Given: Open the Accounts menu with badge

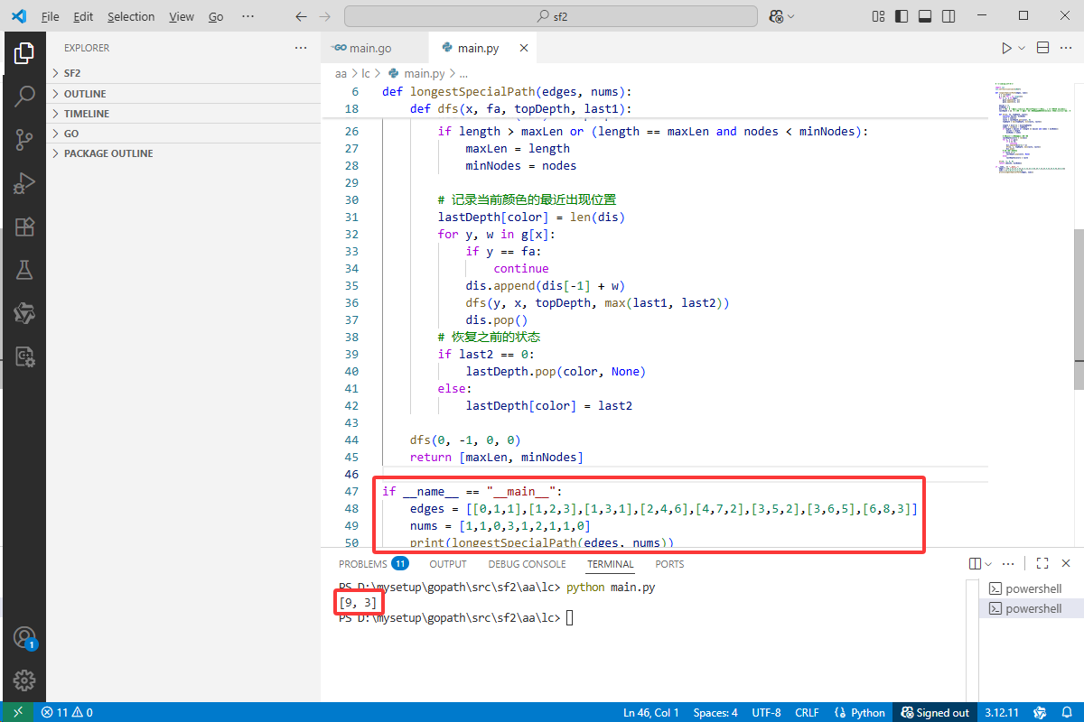Looking at the screenshot, I should [x=24, y=638].
